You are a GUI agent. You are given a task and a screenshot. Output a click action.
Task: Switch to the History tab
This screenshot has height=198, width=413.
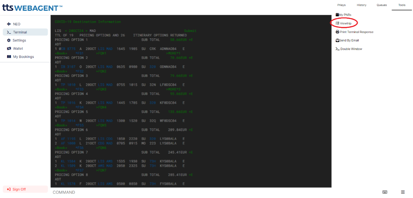coord(361,5)
